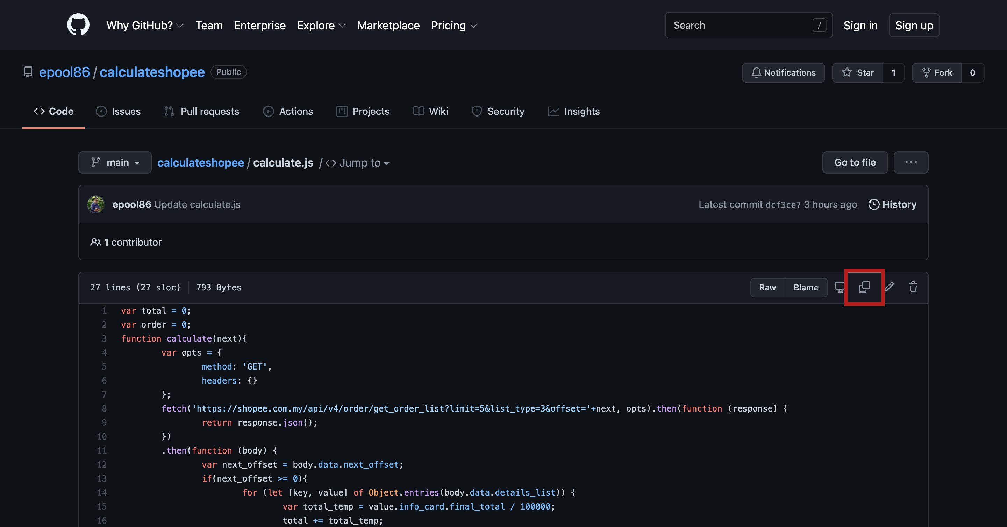The width and height of the screenshot is (1007, 527).
Task: Copy raw contents icon
Action: (x=864, y=287)
